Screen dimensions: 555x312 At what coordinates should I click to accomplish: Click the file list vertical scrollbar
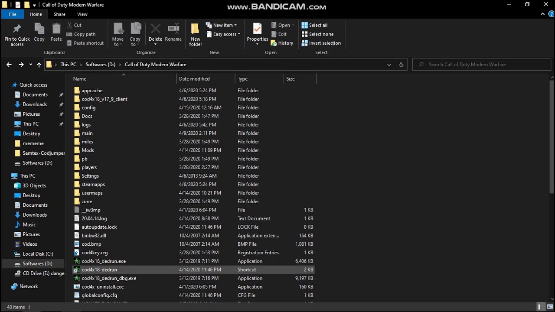(552, 137)
